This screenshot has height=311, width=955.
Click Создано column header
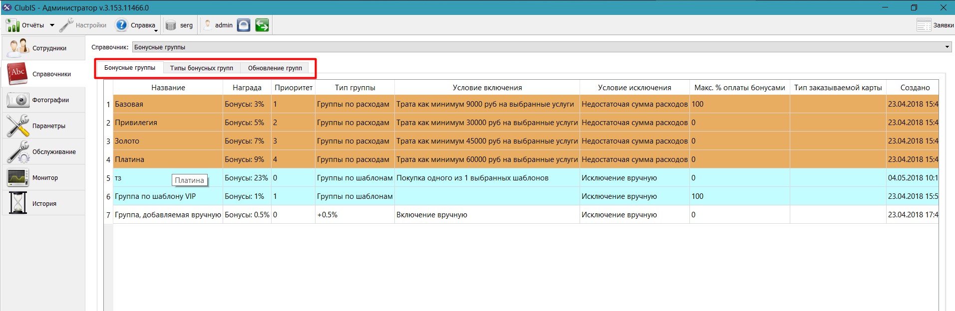click(x=913, y=88)
